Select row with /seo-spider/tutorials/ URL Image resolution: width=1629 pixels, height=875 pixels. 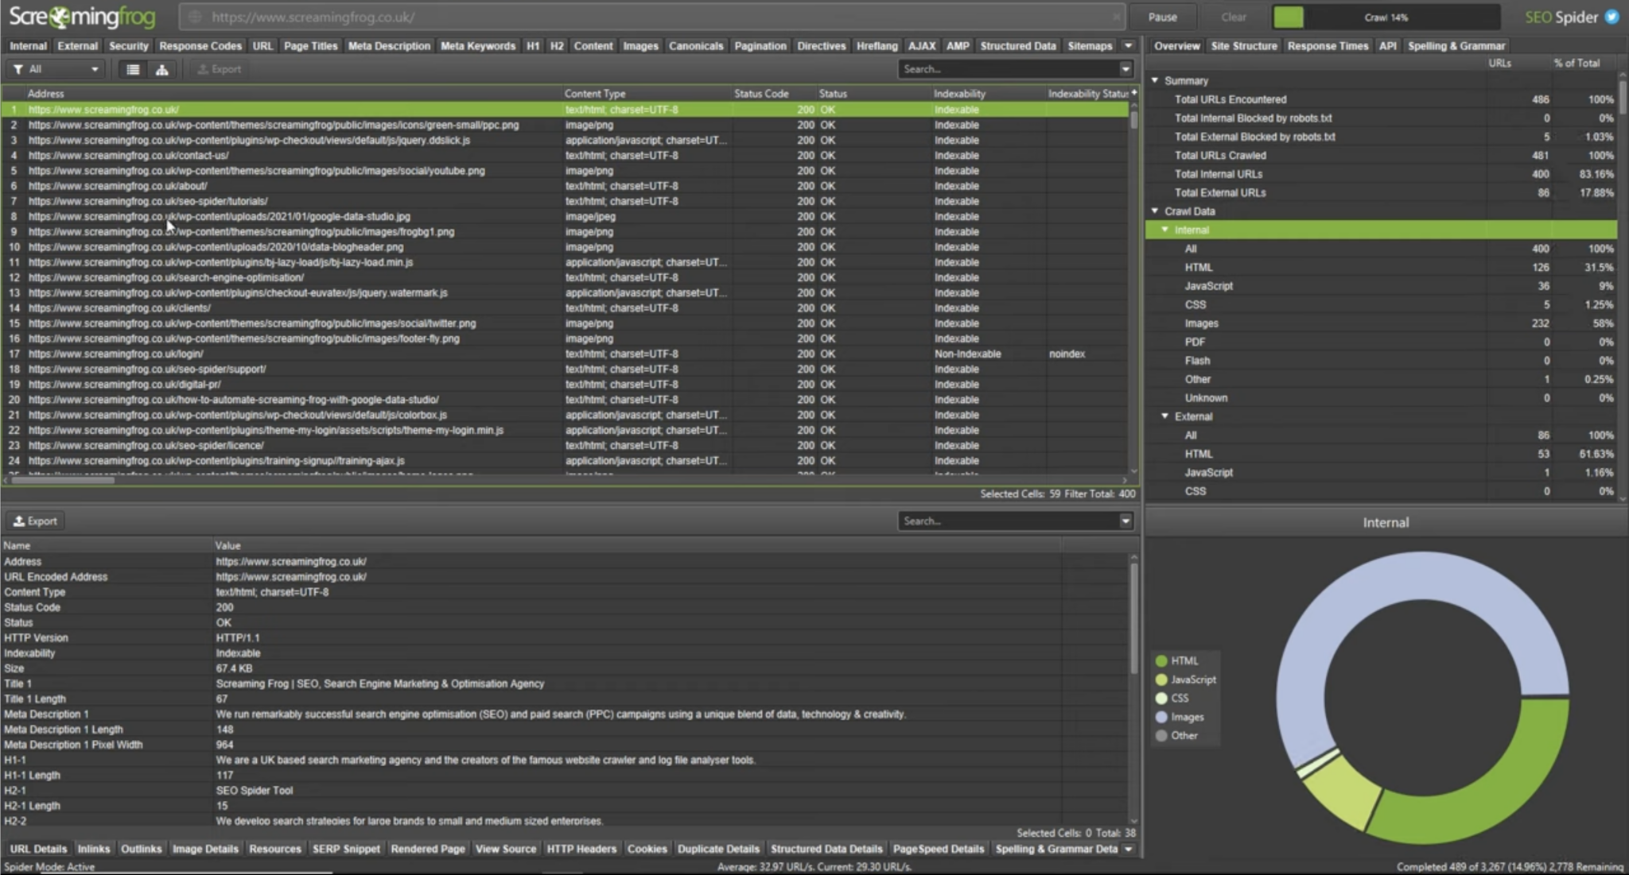(x=565, y=202)
